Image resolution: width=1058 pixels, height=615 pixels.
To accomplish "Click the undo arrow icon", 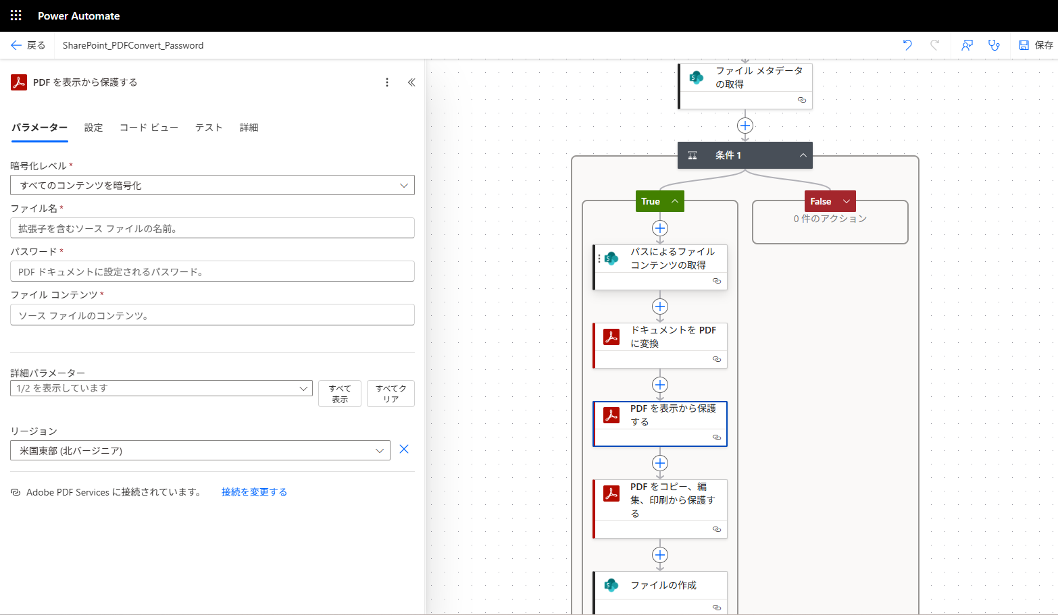I will 907,45.
